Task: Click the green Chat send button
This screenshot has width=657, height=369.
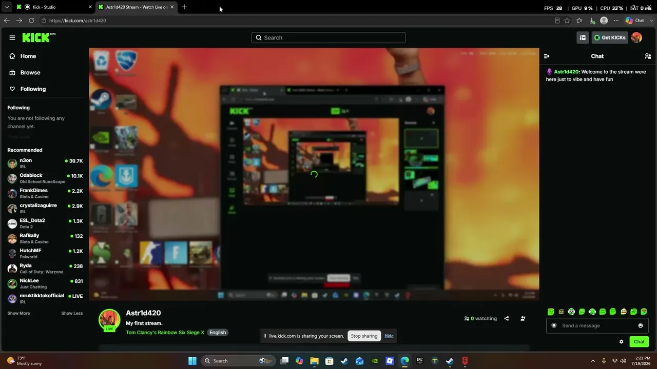Action: (639, 342)
